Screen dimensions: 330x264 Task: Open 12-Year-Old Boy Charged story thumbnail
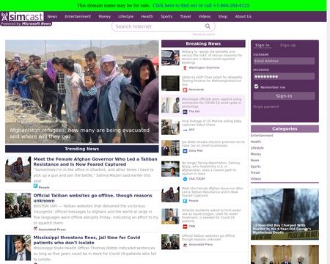coord(285,214)
